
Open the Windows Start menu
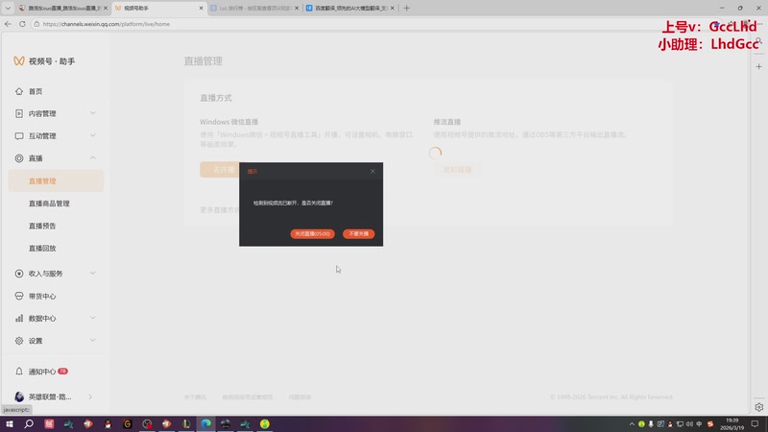(10, 423)
